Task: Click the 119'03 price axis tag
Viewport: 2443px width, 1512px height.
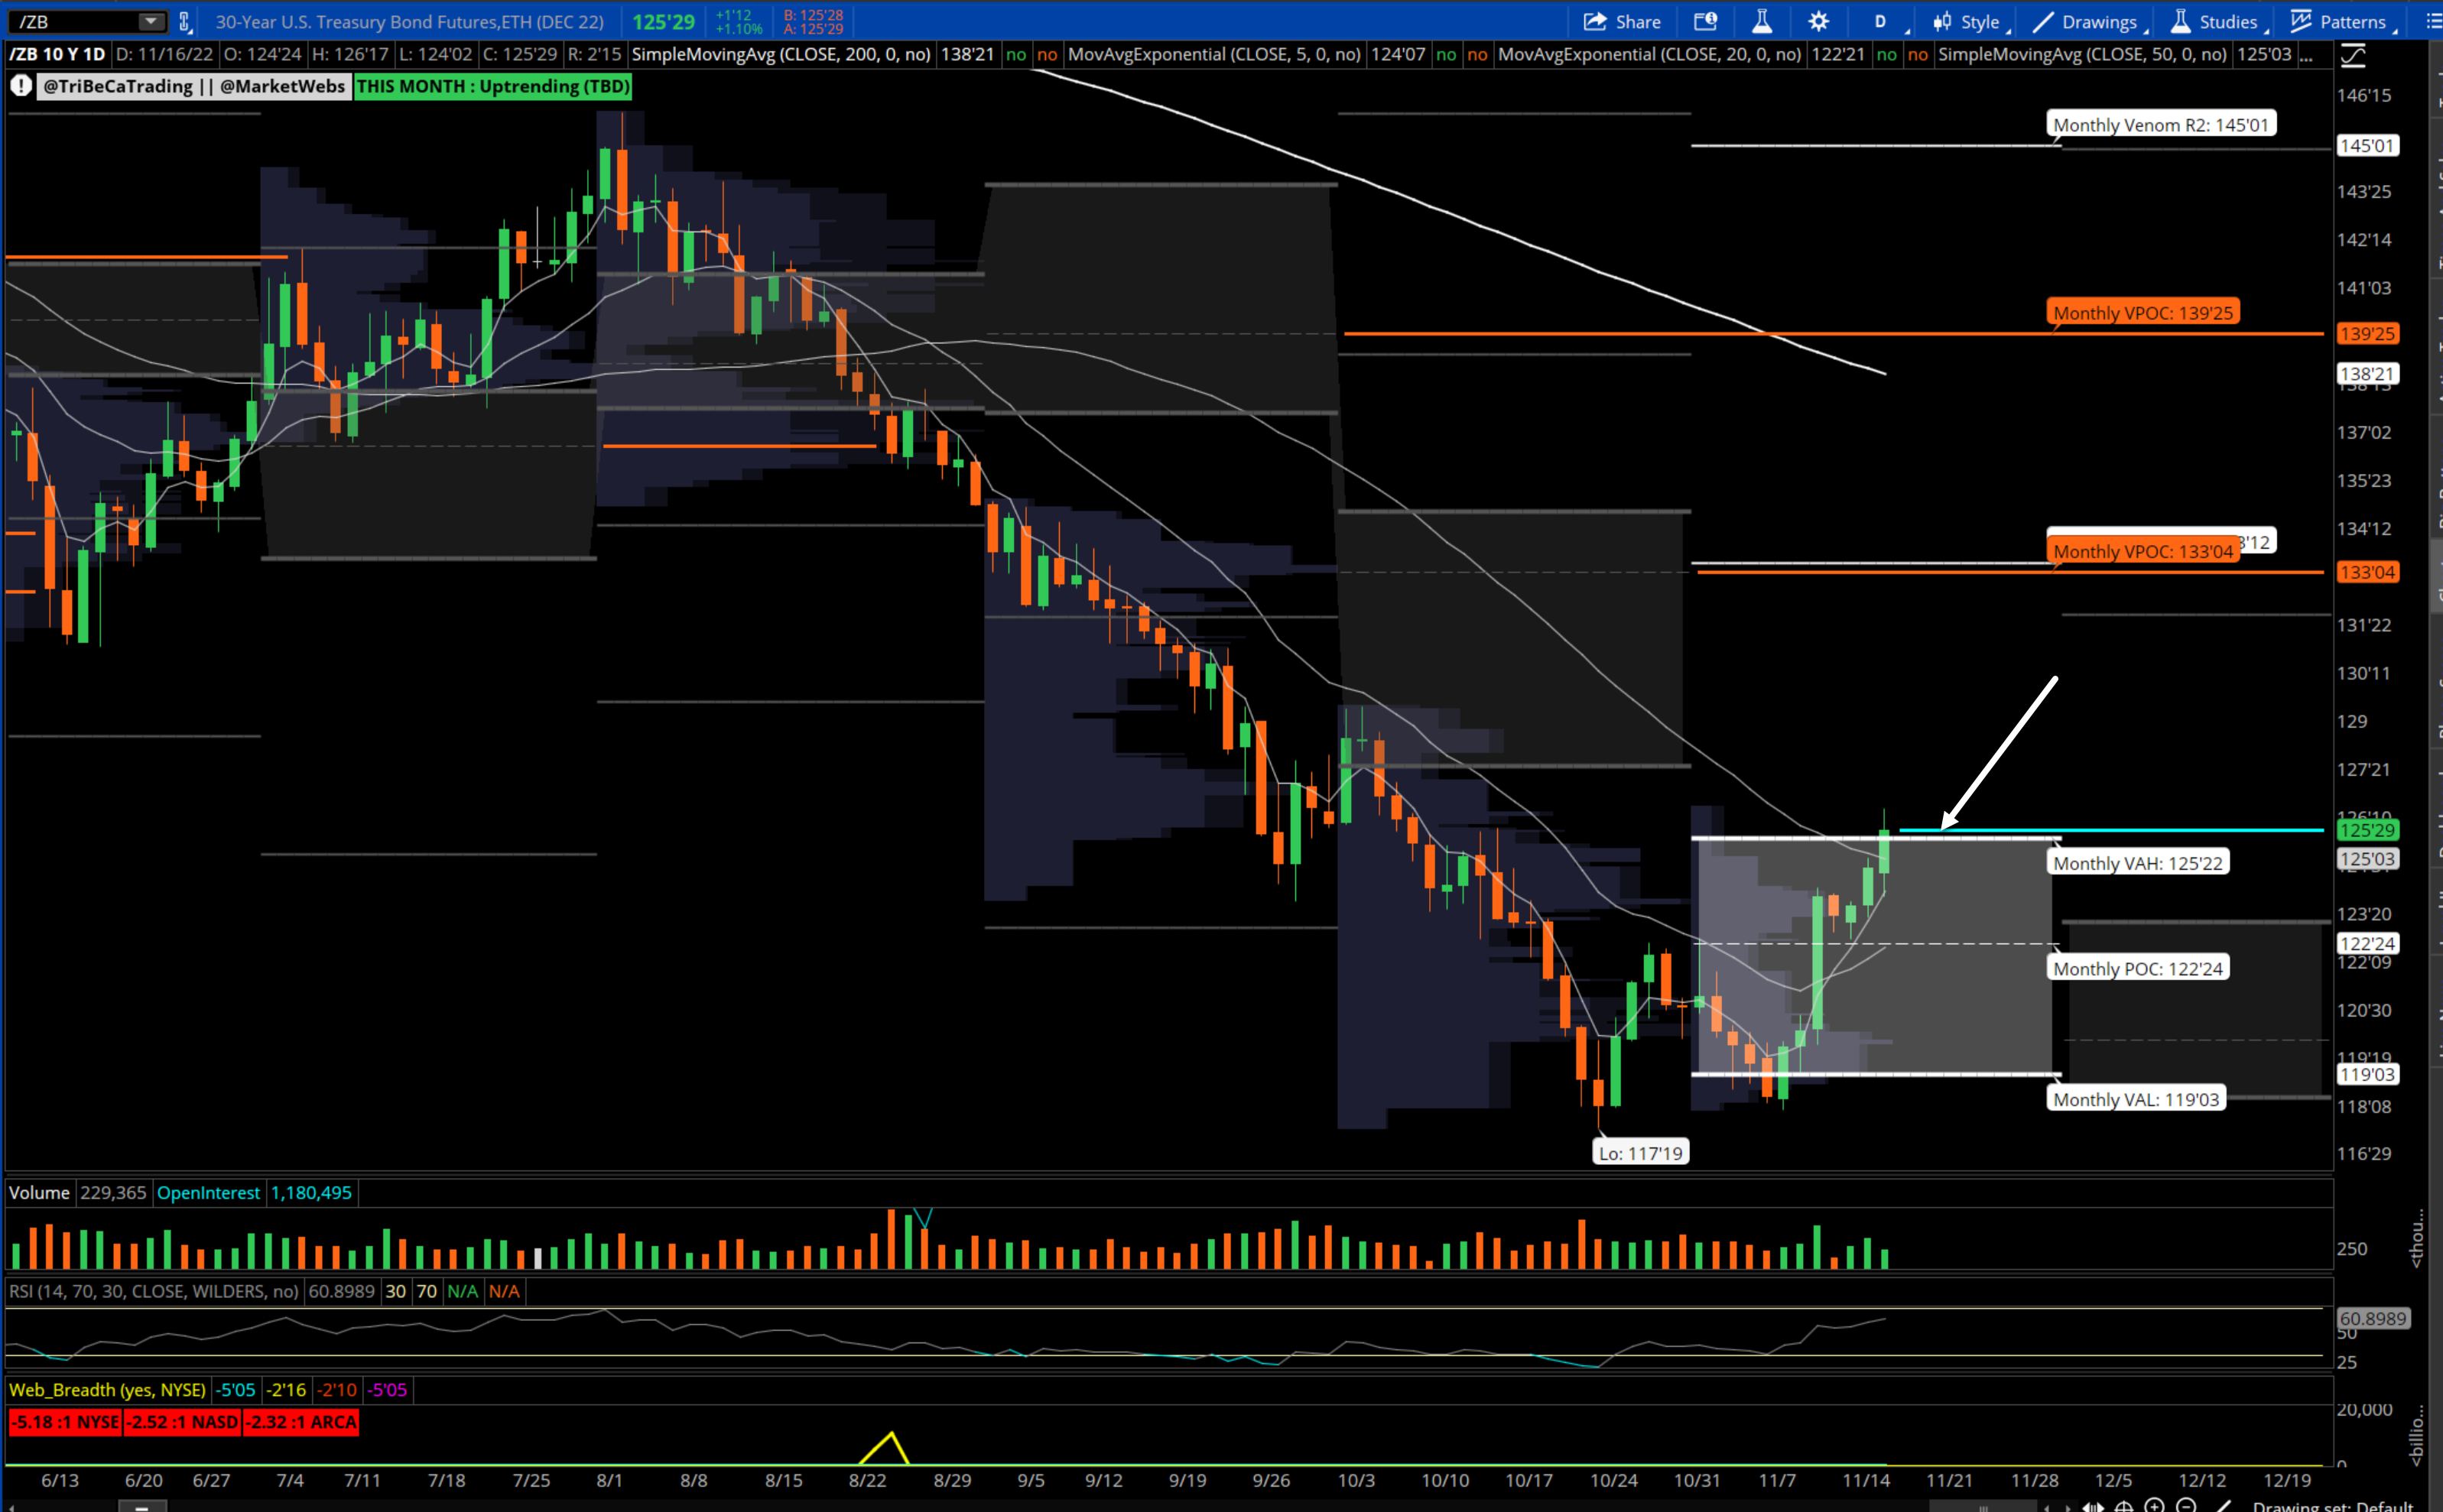Action: 2367,1074
